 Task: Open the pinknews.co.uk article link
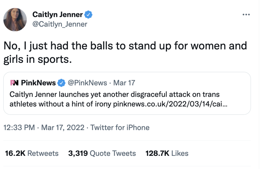click(x=170, y=104)
